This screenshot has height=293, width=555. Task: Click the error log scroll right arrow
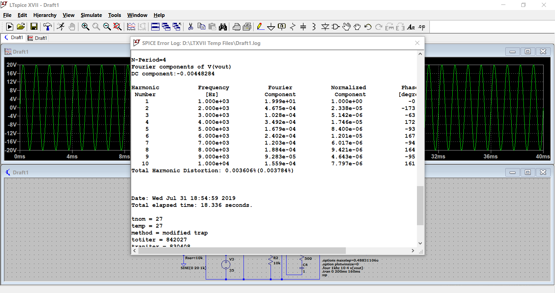(413, 251)
